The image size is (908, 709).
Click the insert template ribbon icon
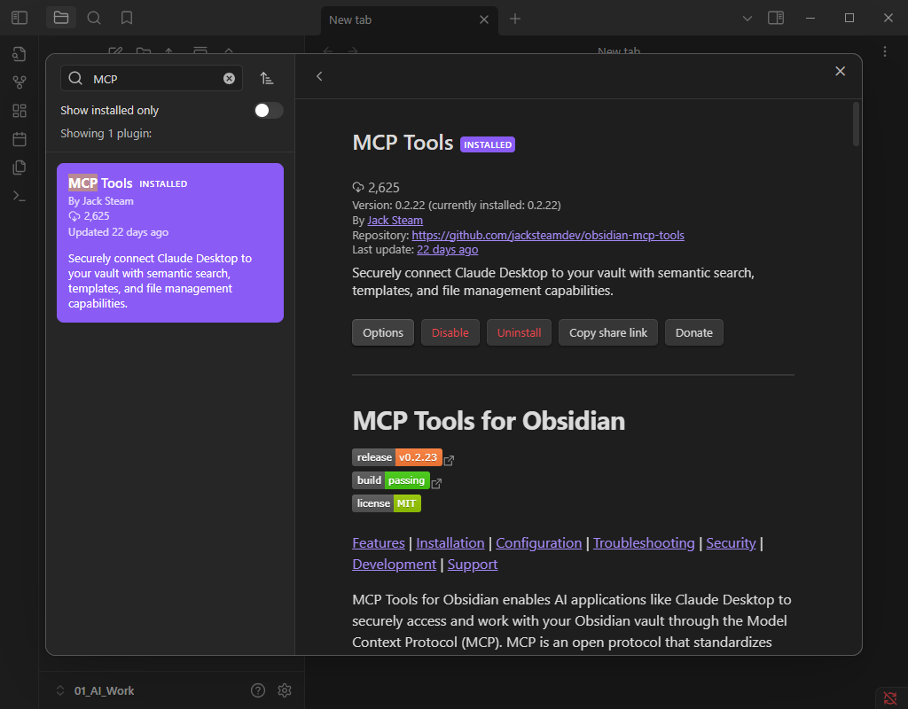coord(20,168)
